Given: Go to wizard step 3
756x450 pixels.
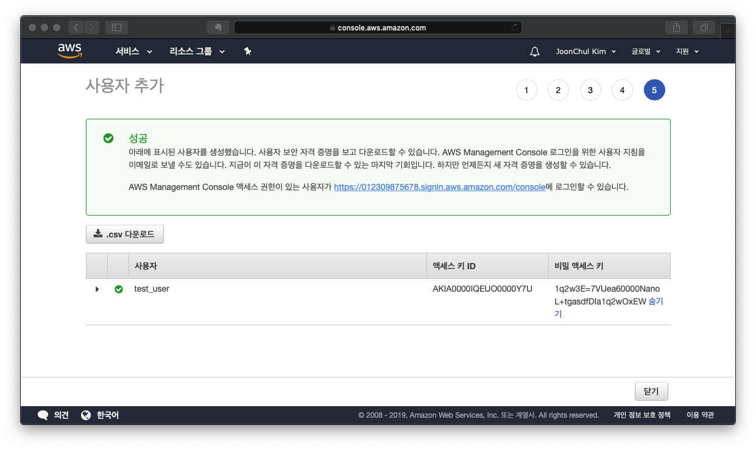Looking at the screenshot, I should click(x=590, y=90).
